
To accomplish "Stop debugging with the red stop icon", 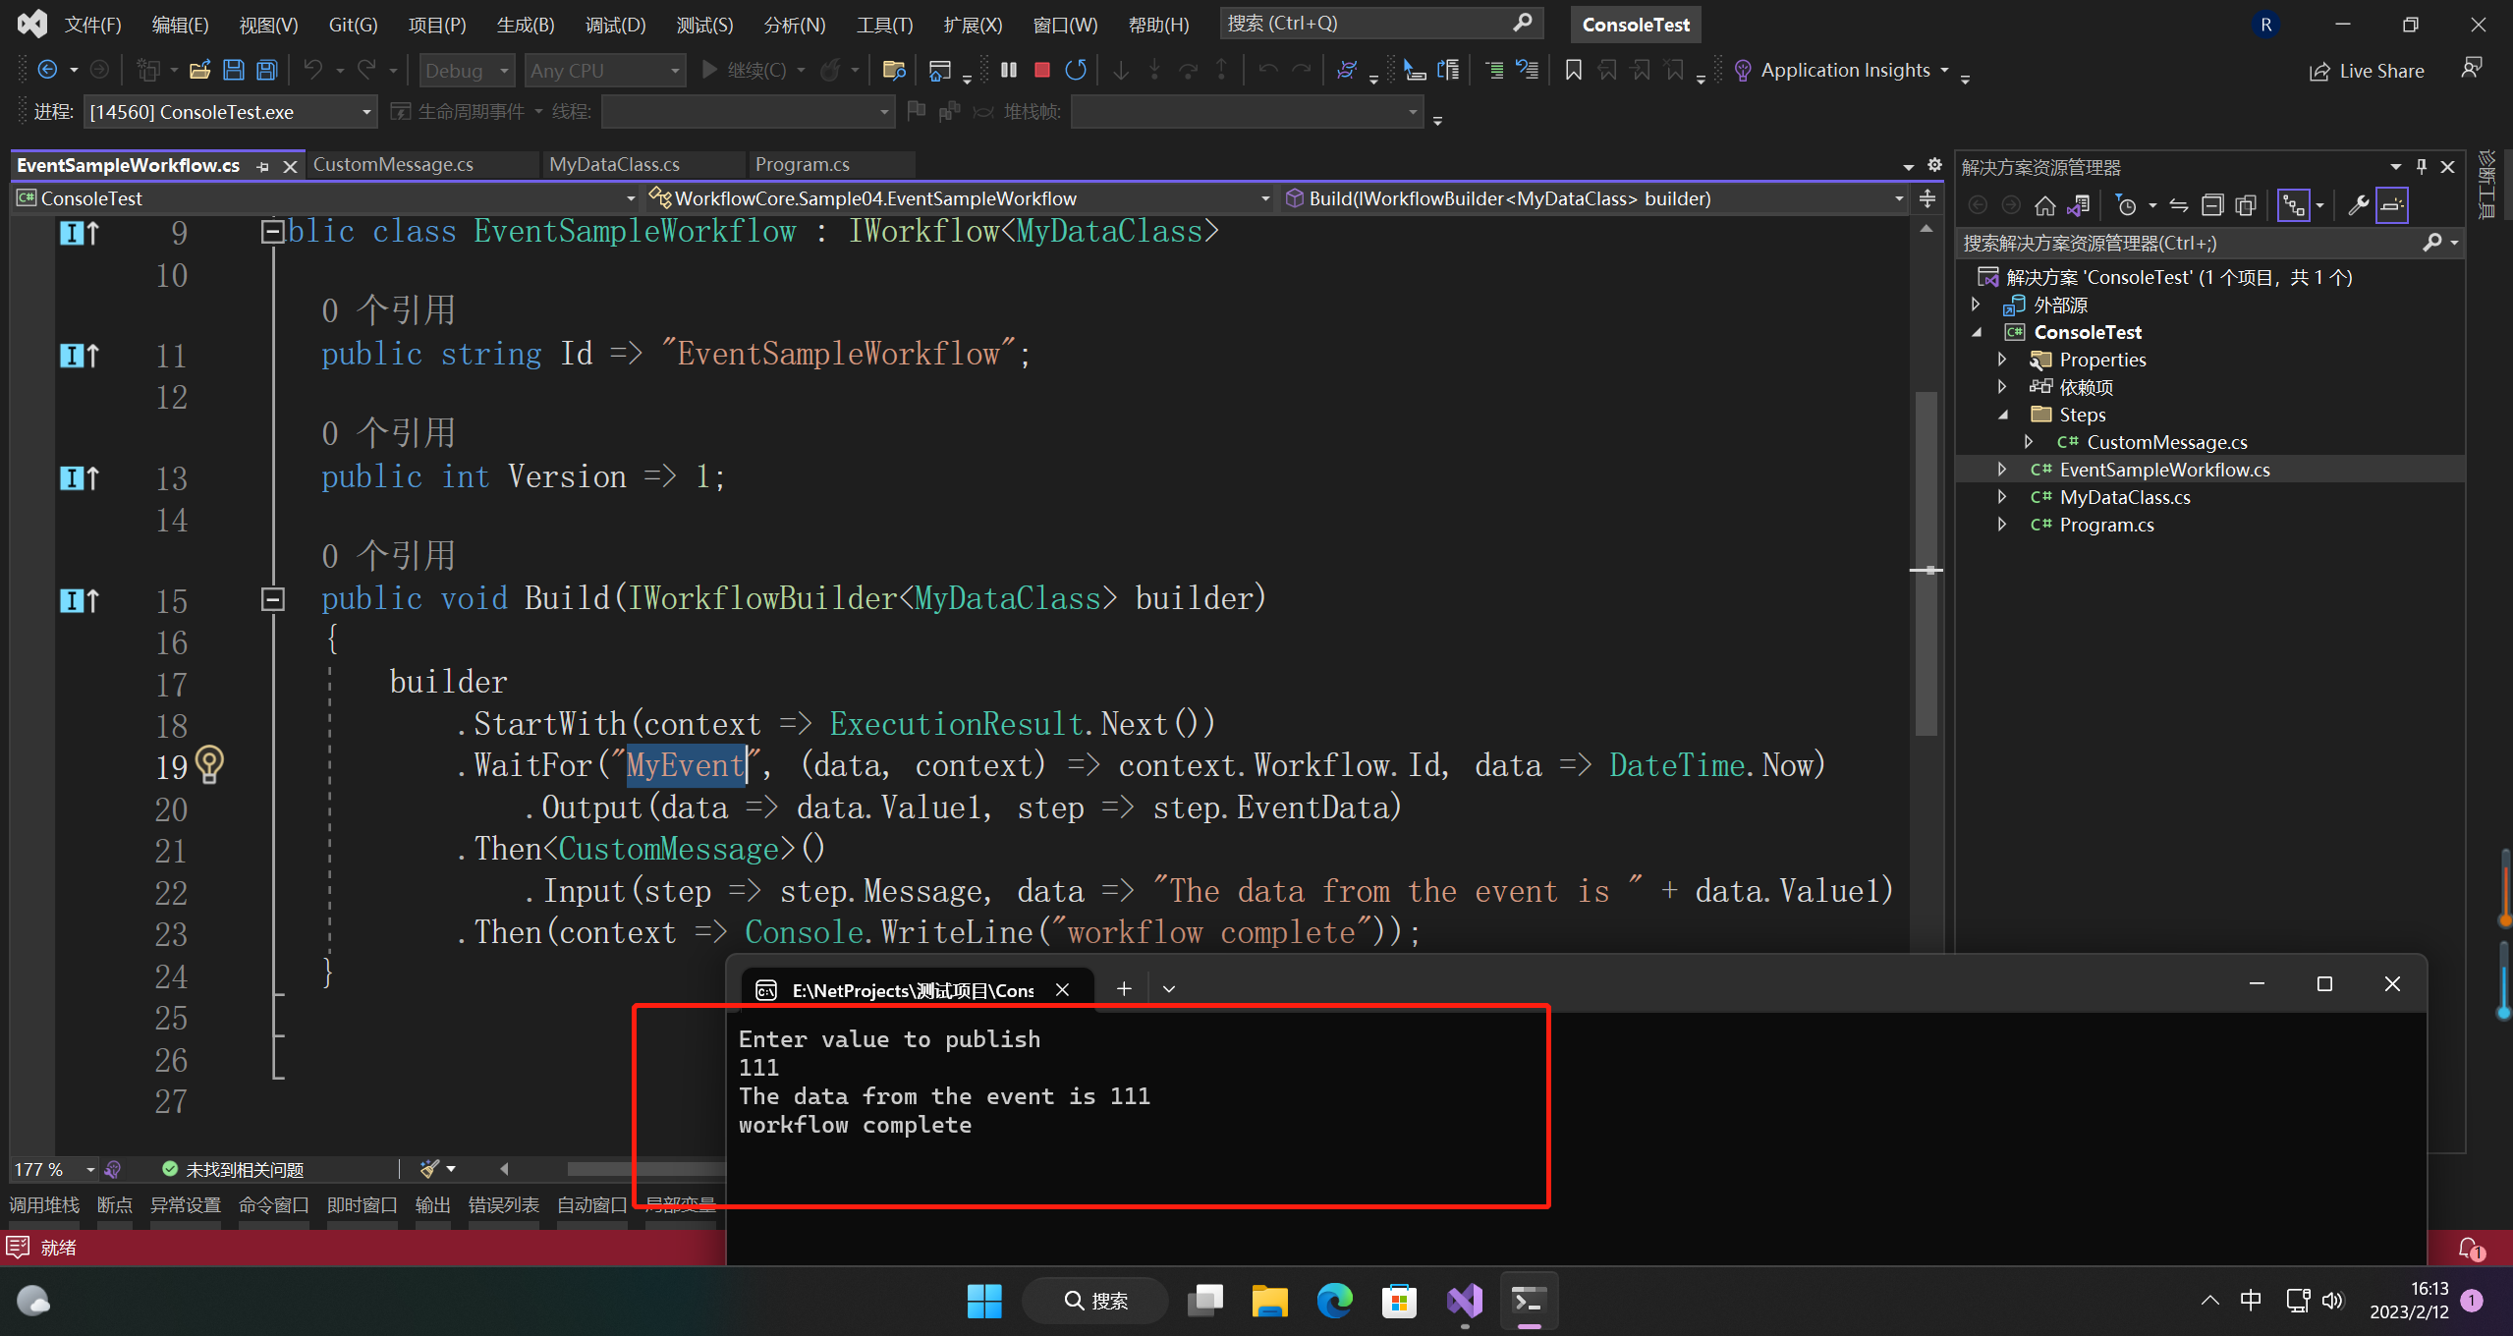I will click(1042, 69).
